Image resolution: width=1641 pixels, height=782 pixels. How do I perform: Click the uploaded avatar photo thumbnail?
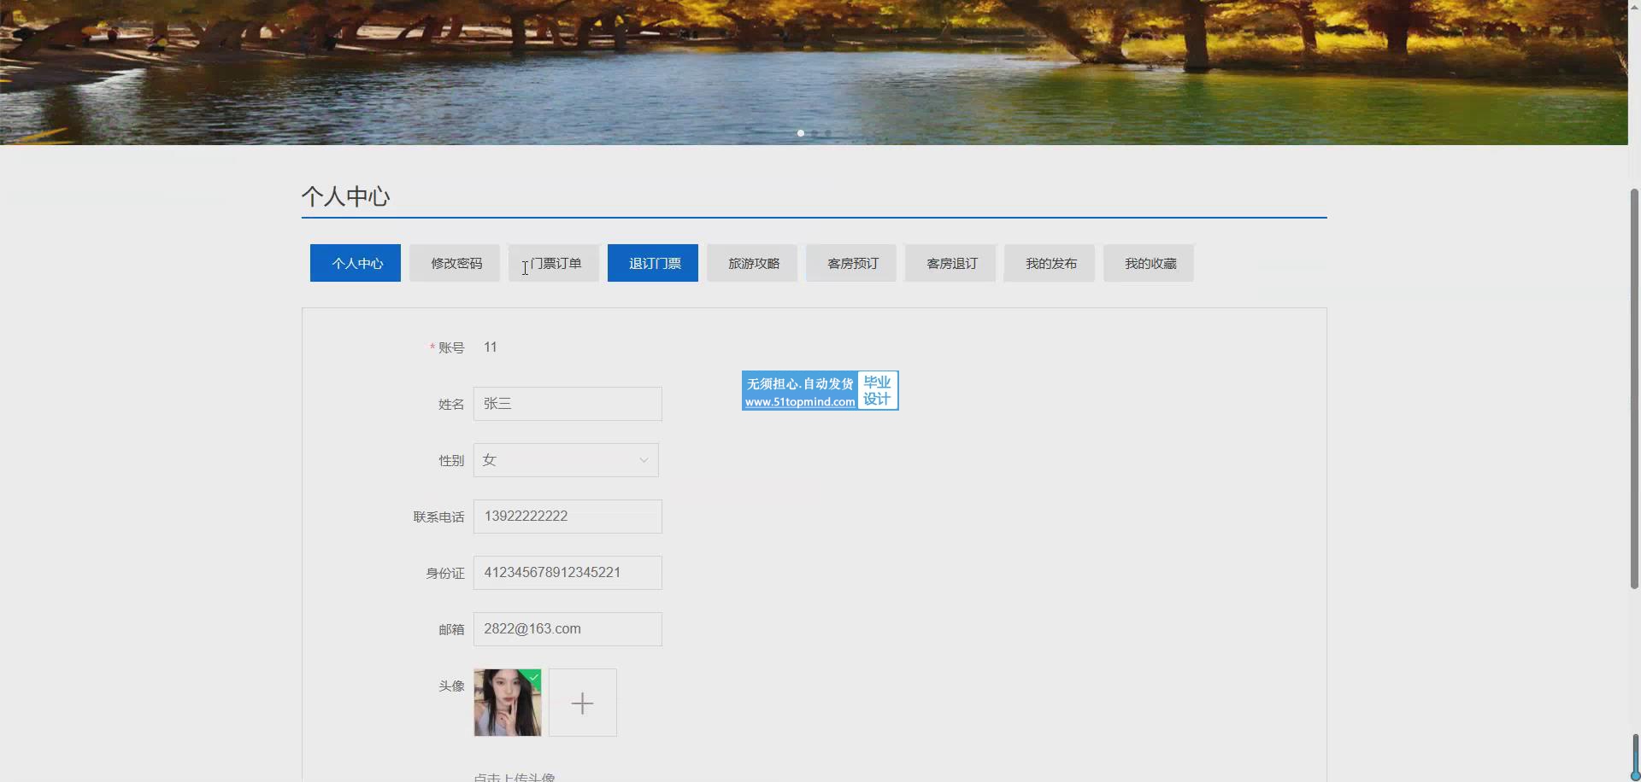508,703
